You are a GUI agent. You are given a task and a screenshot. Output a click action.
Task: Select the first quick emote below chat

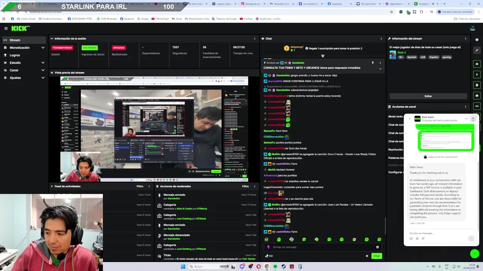click(266, 239)
